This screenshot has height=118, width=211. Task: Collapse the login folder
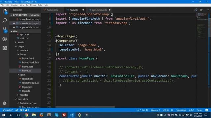coord(23,75)
